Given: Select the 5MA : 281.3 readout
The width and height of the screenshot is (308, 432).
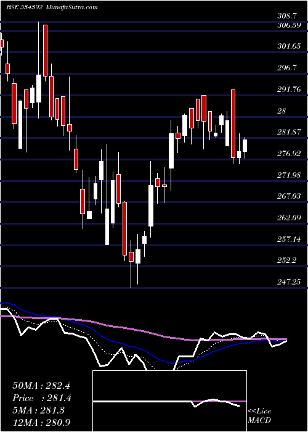Looking at the screenshot, I should pyautogui.click(x=39, y=410).
